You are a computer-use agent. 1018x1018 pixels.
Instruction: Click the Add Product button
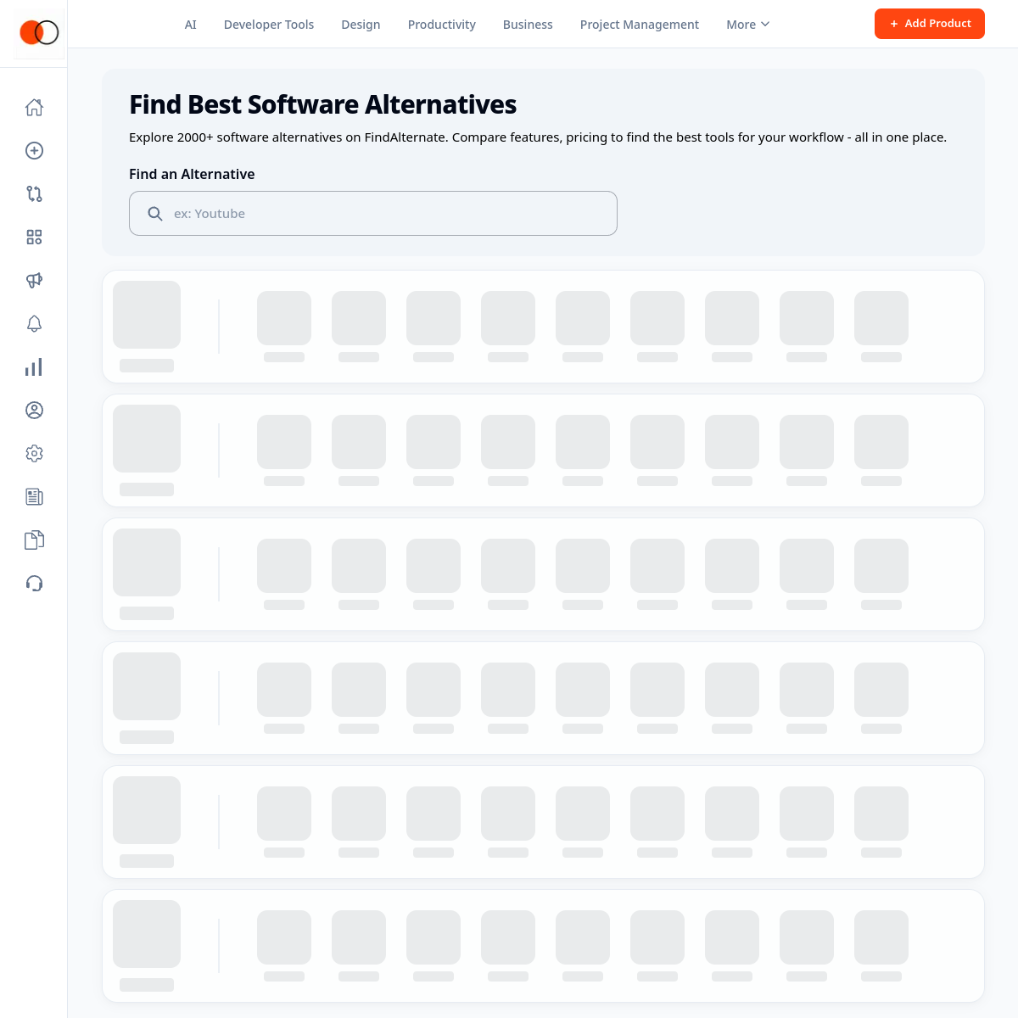(x=930, y=24)
